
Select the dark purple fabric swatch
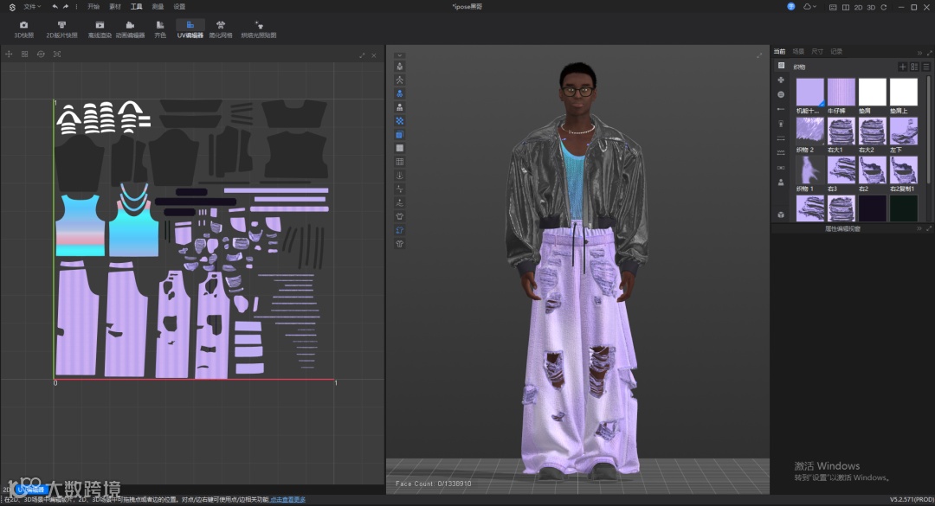click(x=872, y=208)
